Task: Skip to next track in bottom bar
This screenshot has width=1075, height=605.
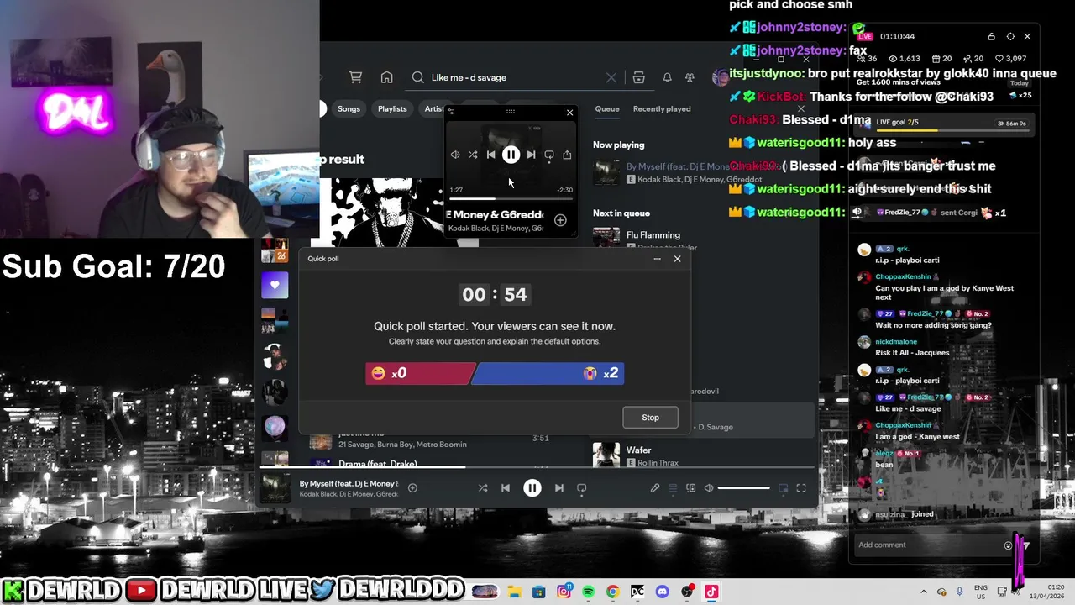Action: (558, 488)
